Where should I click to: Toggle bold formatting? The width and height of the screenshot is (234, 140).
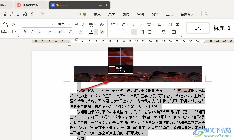[x=25, y=32]
